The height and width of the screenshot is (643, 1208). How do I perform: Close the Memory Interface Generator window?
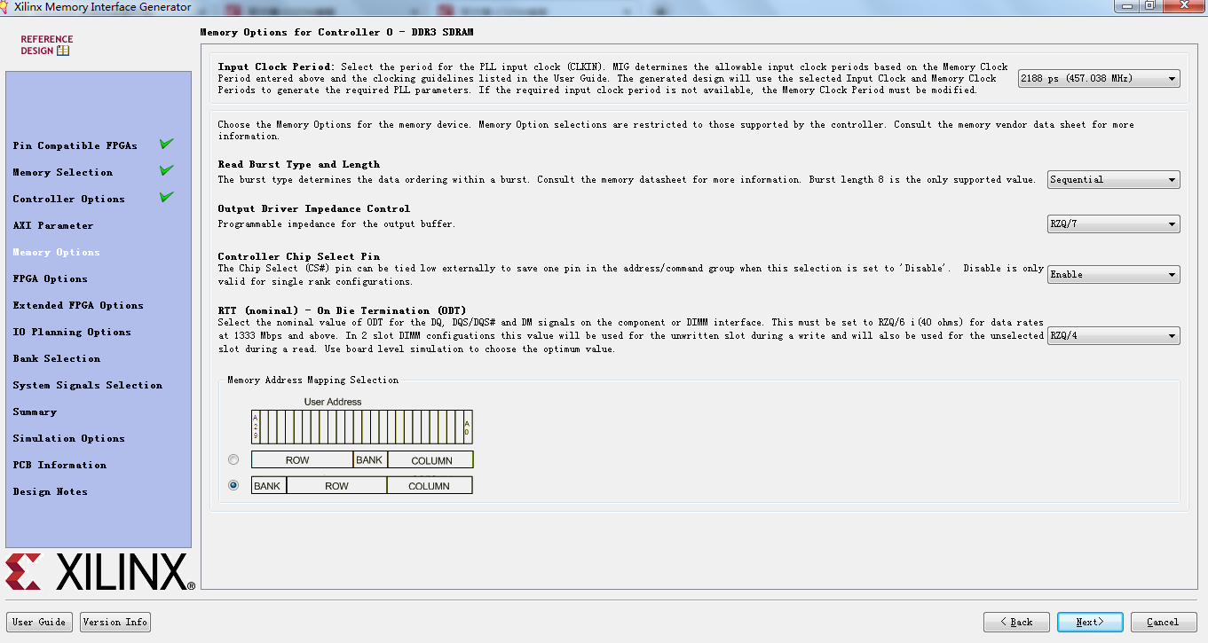pos(1182,5)
